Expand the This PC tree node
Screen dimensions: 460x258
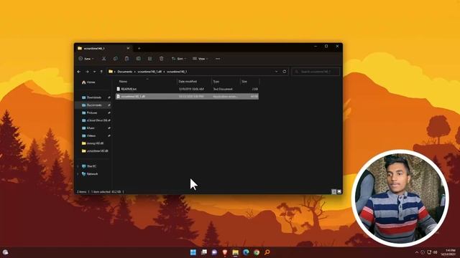click(78, 166)
